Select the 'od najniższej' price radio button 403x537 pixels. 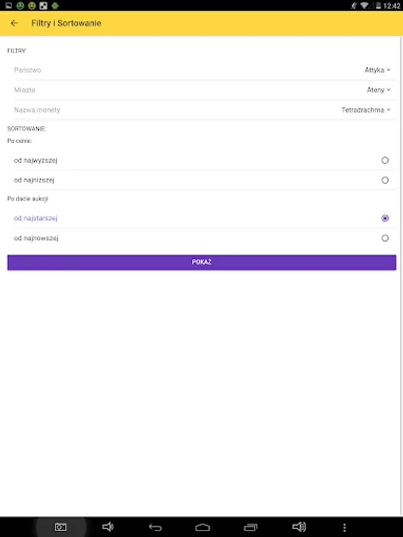click(x=384, y=180)
